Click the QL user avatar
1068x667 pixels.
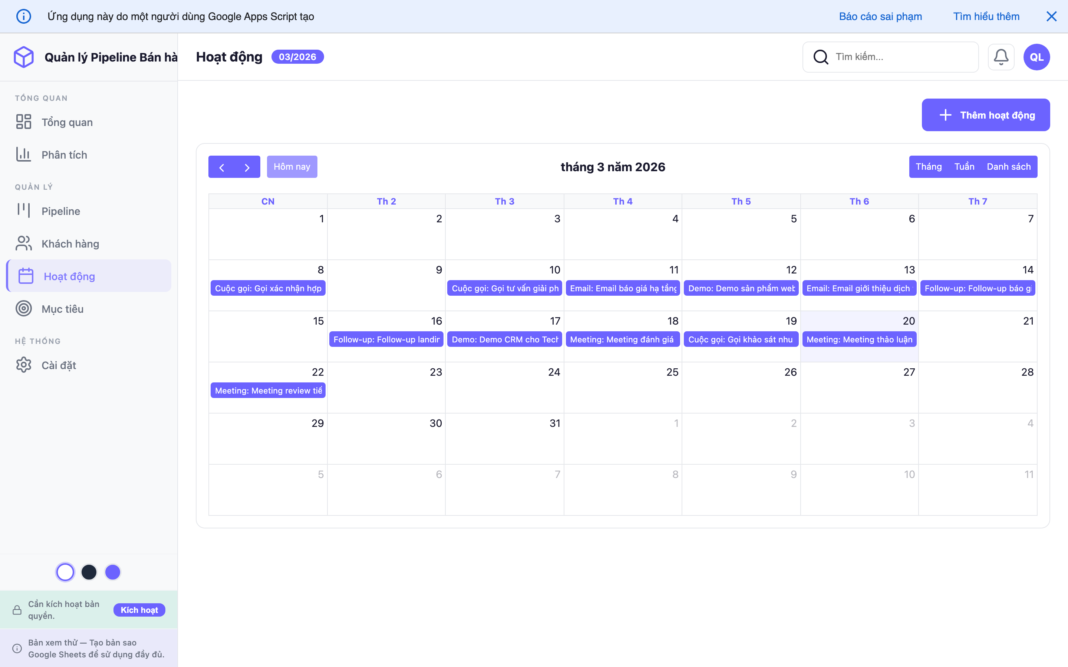tap(1036, 57)
